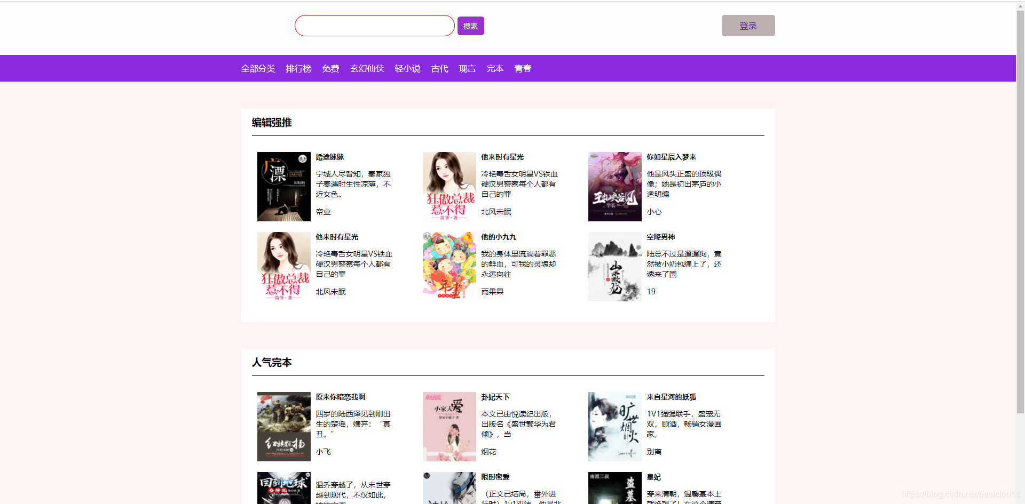The height and width of the screenshot is (504, 1025).
Task: Click author name 小心
Action: (654, 212)
